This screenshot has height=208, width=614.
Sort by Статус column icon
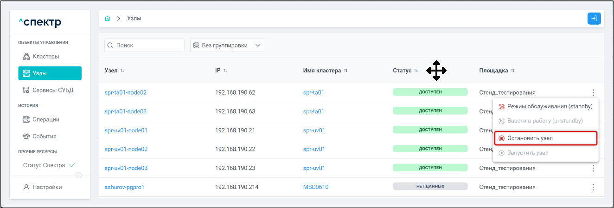[416, 71]
